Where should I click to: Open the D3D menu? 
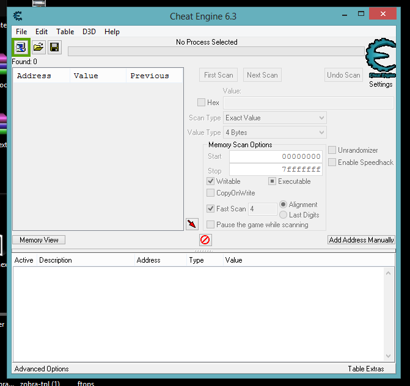(x=89, y=32)
